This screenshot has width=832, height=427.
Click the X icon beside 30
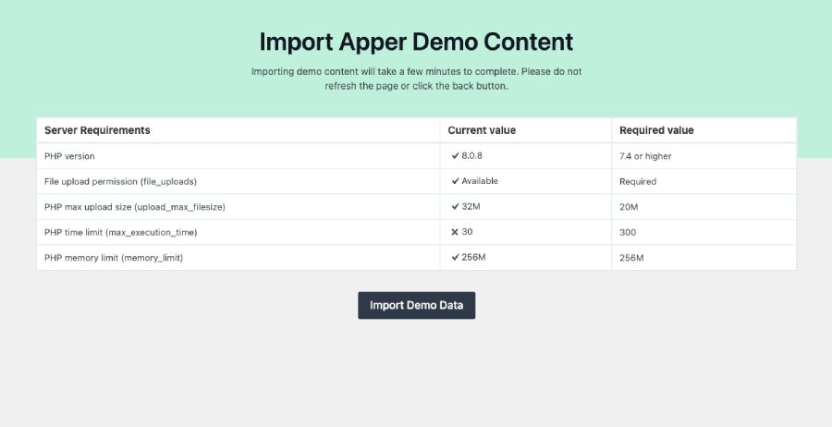click(455, 232)
